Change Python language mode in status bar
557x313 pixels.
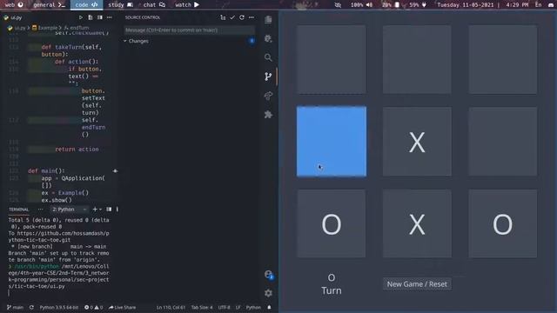click(x=253, y=307)
